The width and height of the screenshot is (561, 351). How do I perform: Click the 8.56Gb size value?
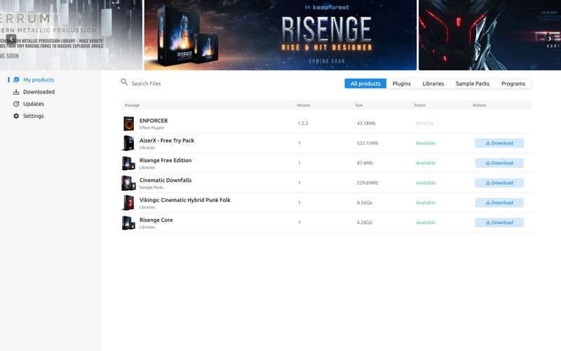tap(364, 203)
